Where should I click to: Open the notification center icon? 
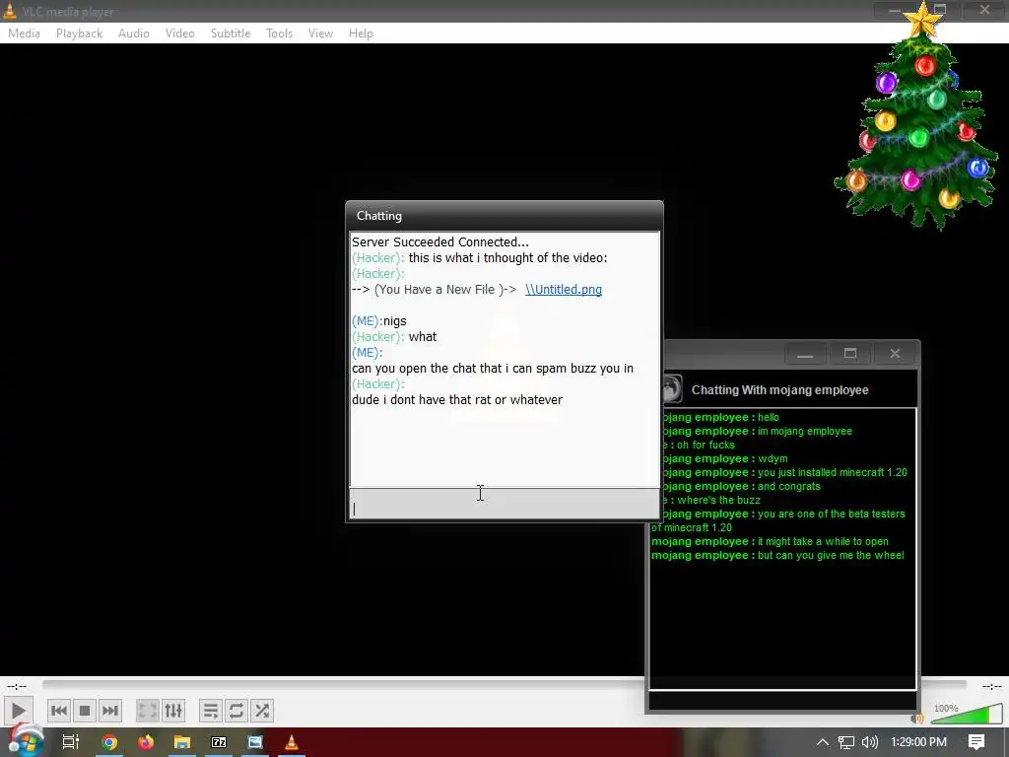(976, 742)
